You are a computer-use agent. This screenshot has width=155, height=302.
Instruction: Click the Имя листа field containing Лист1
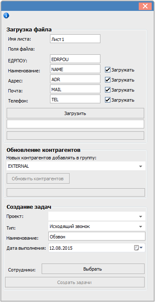pyautogui.click(x=75, y=39)
